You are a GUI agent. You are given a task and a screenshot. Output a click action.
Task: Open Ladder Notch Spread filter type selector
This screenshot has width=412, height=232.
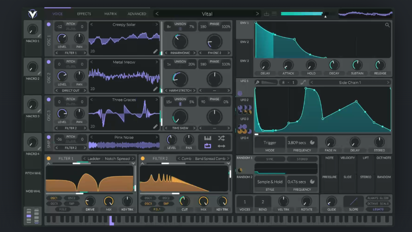109,159
